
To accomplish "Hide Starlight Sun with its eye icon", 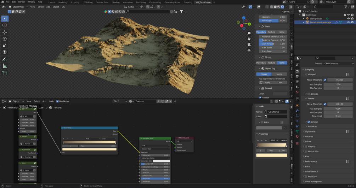I will coord(348,19).
